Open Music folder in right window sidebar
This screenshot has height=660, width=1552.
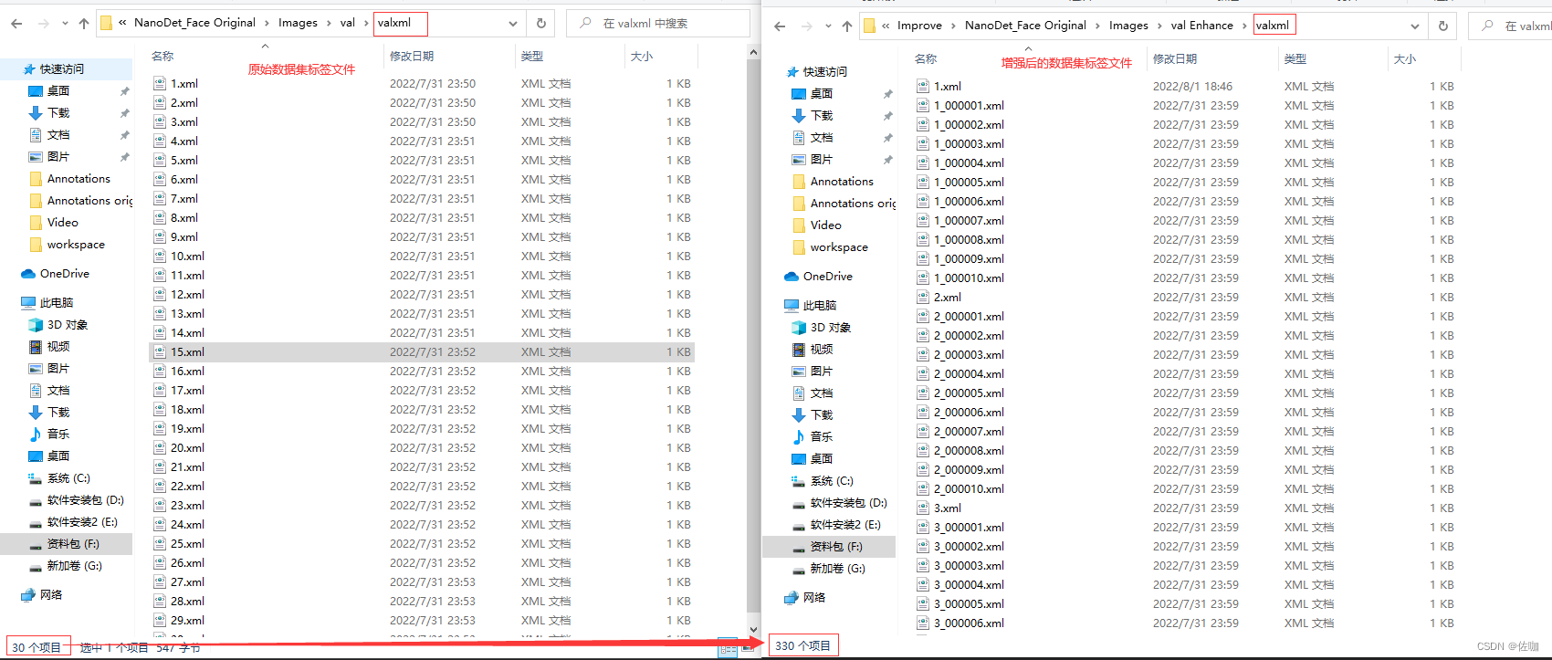pyautogui.click(x=812, y=436)
